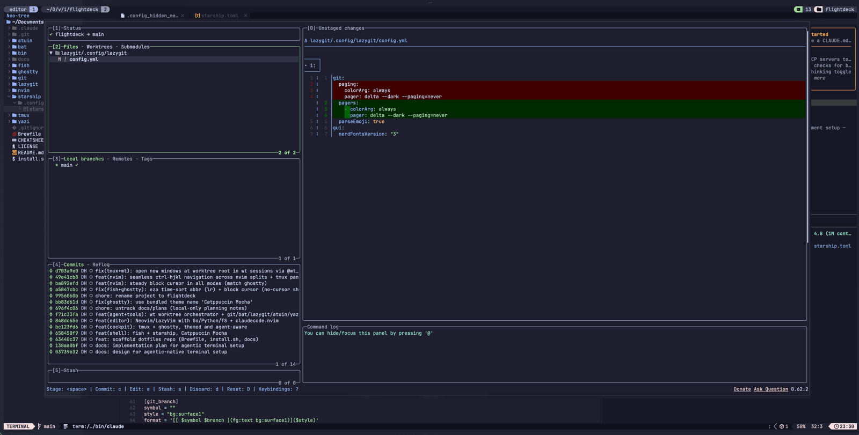Switch to the Worktrees tab
The width and height of the screenshot is (859, 435).
[x=99, y=47]
